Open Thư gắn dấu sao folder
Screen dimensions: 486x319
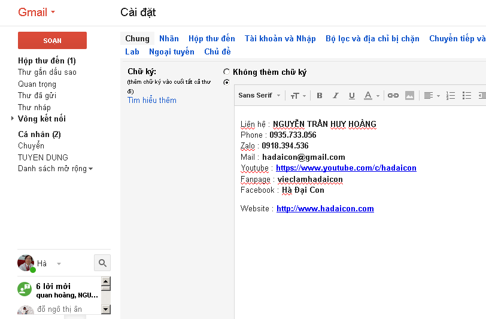(47, 72)
